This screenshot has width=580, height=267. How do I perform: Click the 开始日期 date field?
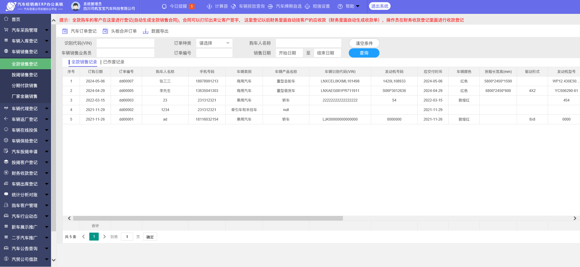point(289,53)
